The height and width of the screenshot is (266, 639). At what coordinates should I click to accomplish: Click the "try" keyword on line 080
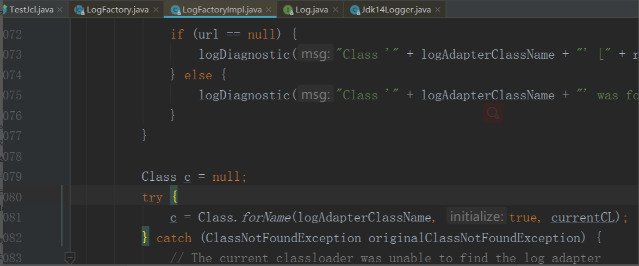[x=152, y=197]
